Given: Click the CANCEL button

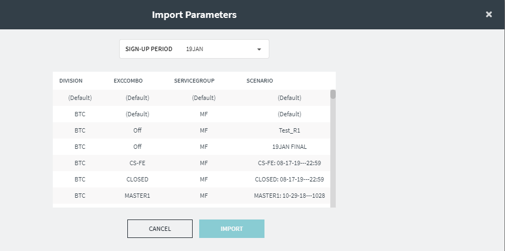Looking at the screenshot, I should 160,229.
